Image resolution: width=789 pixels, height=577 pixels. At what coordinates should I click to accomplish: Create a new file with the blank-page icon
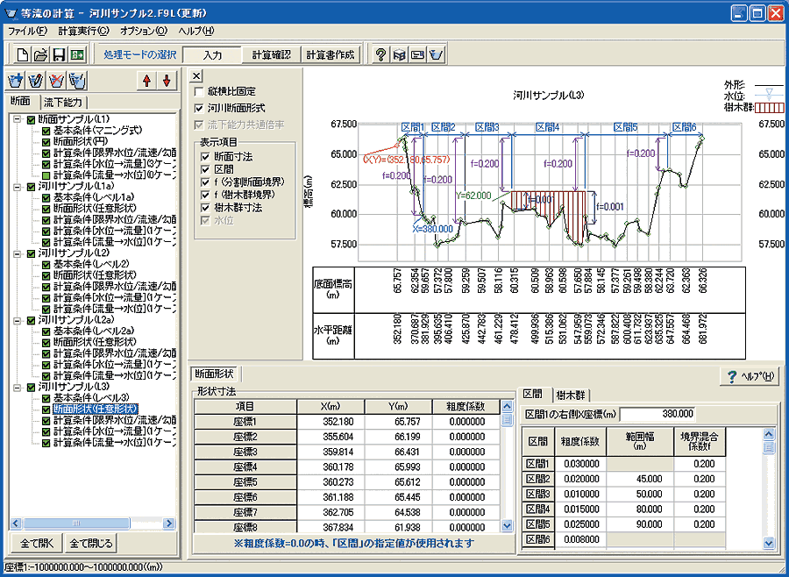tap(23, 54)
